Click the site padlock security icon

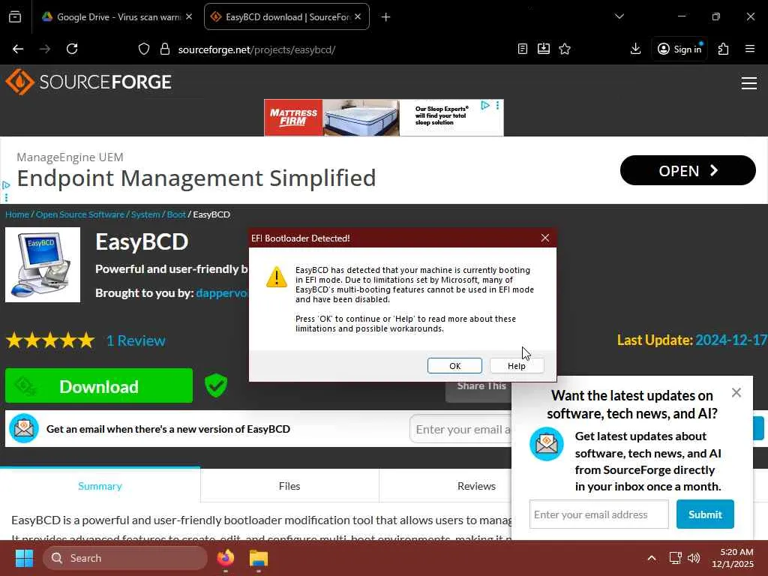pos(165,49)
